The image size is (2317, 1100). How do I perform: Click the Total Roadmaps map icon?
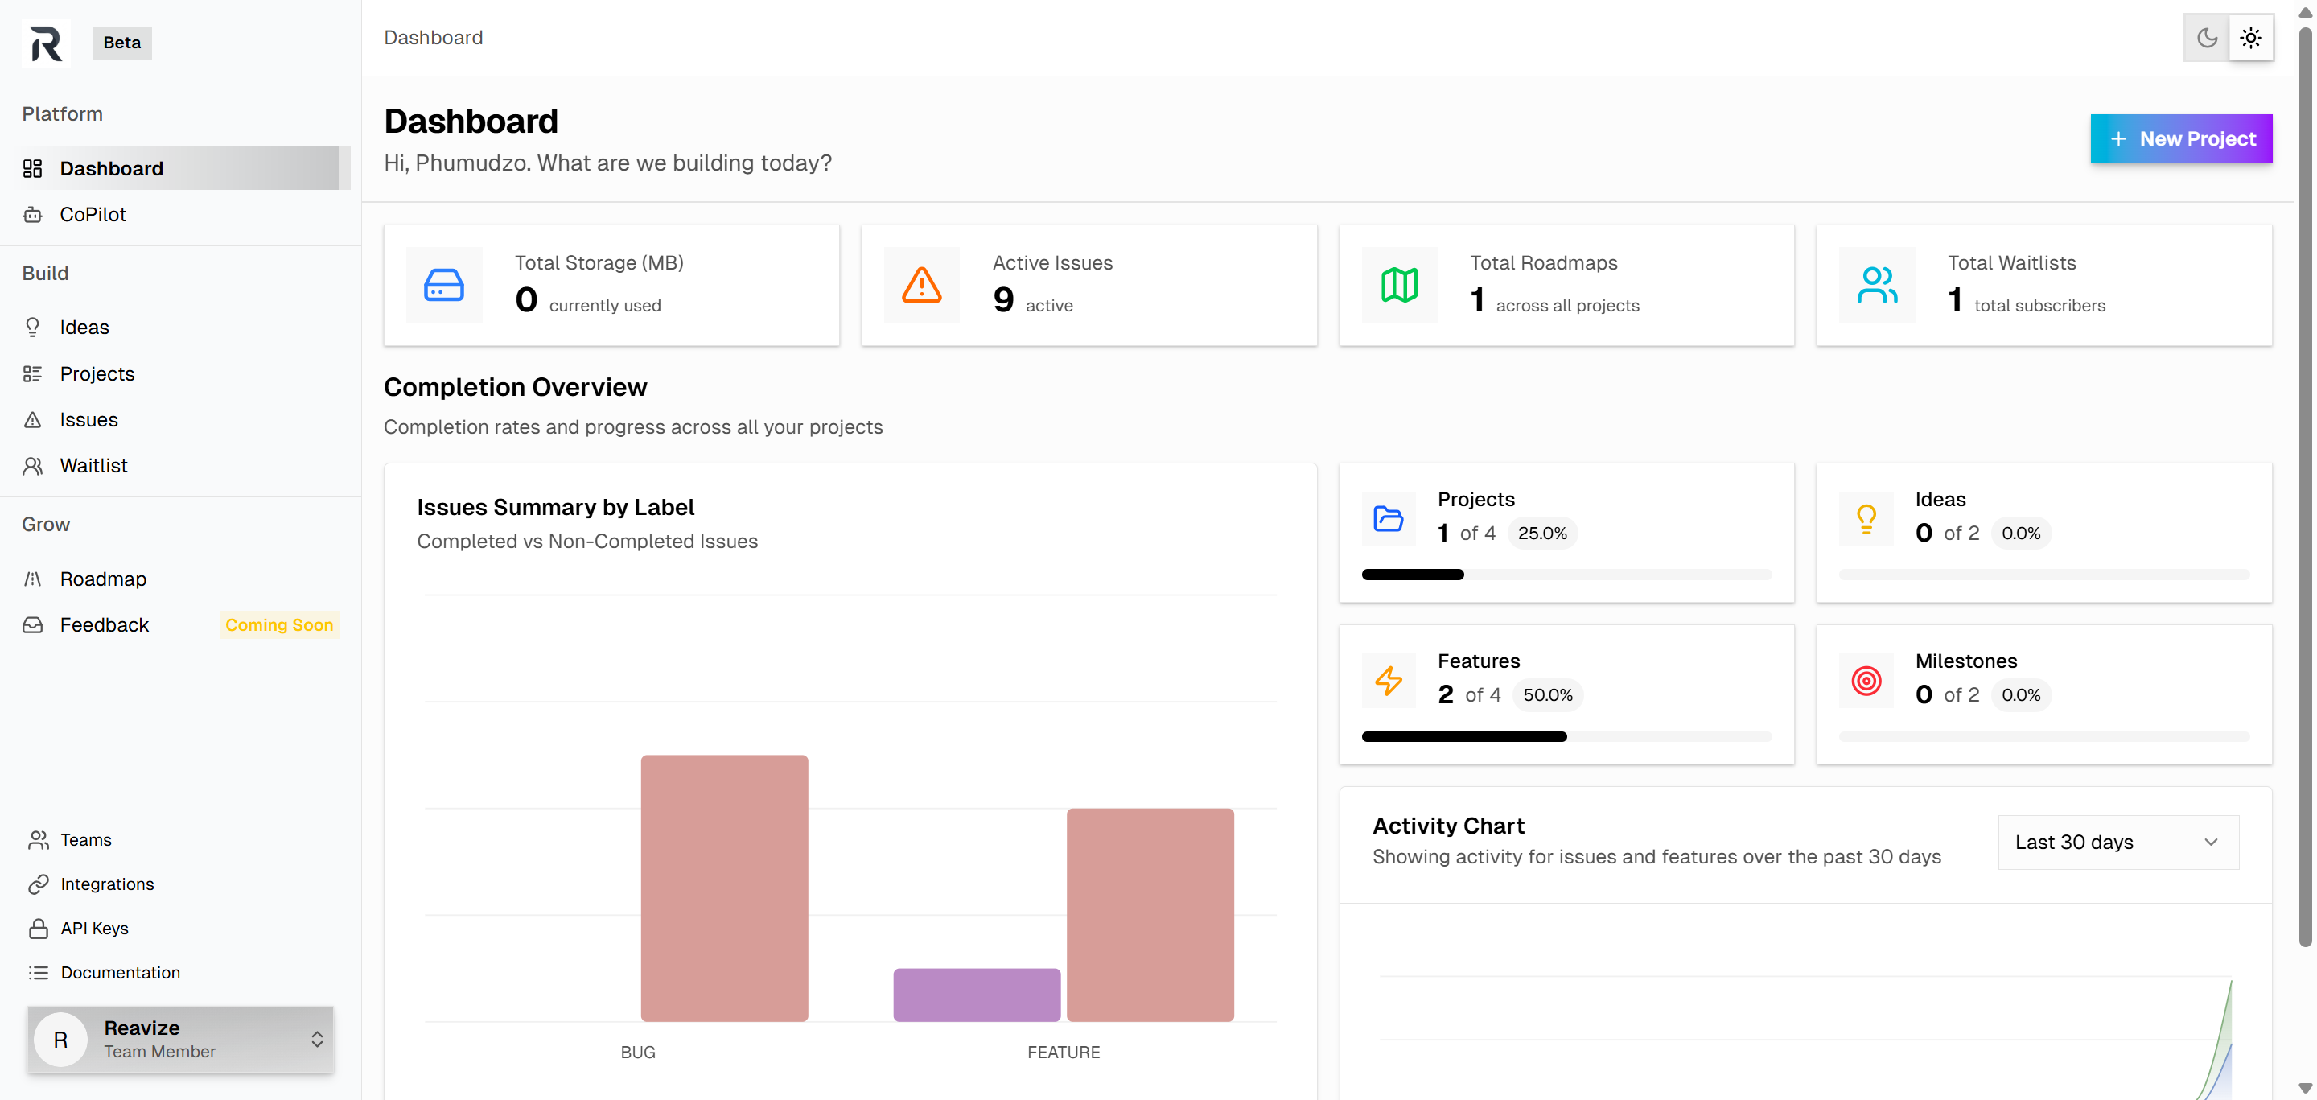[x=1399, y=285]
